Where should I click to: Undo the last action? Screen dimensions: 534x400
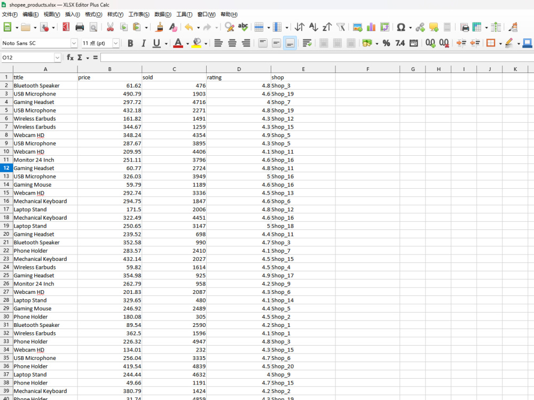click(x=189, y=27)
